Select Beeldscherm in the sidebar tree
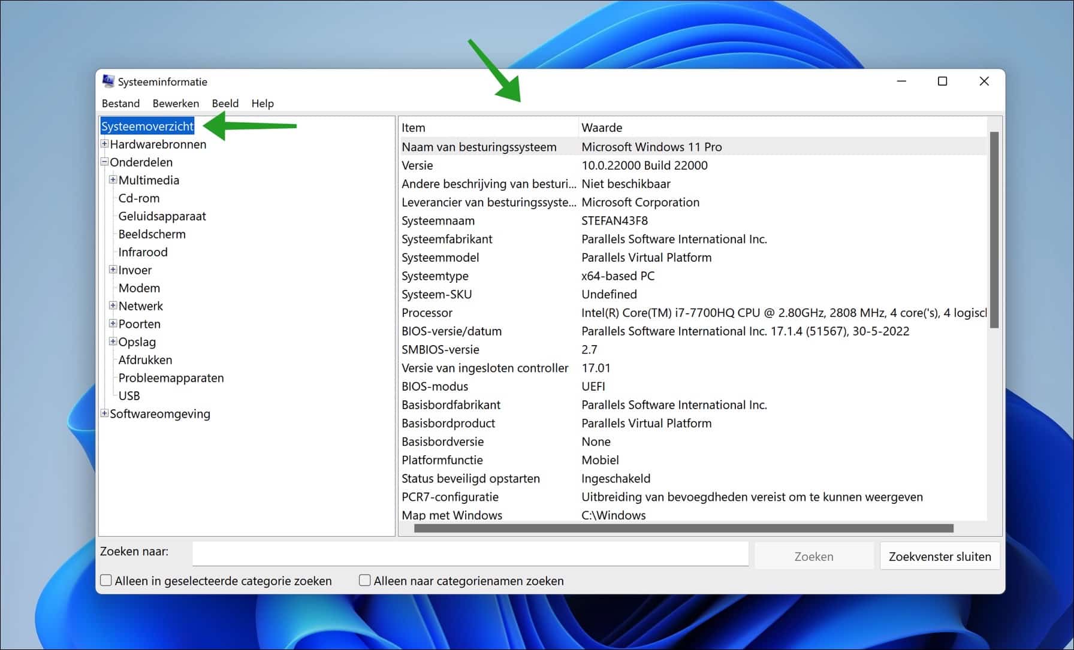 click(152, 234)
